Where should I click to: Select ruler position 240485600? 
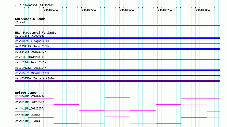coord(127,10)
